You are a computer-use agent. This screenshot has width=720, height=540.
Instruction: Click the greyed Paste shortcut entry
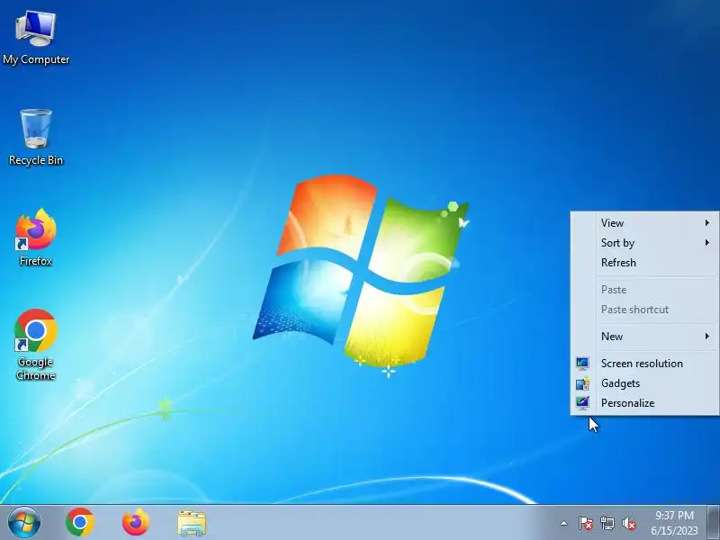(644, 310)
